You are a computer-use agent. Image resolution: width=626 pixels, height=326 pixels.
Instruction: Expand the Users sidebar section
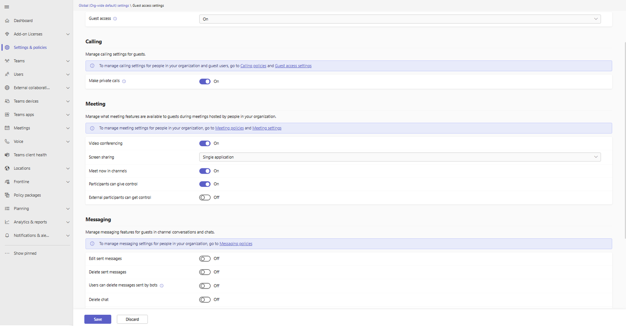pyautogui.click(x=68, y=74)
